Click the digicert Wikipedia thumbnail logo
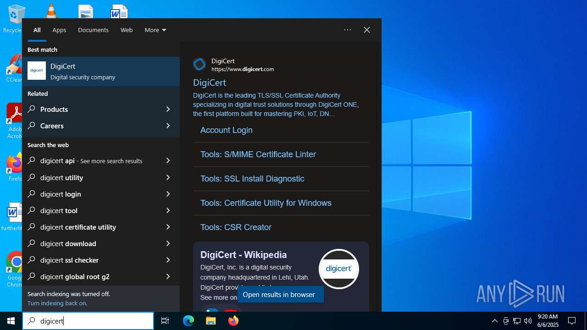 [339, 269]
